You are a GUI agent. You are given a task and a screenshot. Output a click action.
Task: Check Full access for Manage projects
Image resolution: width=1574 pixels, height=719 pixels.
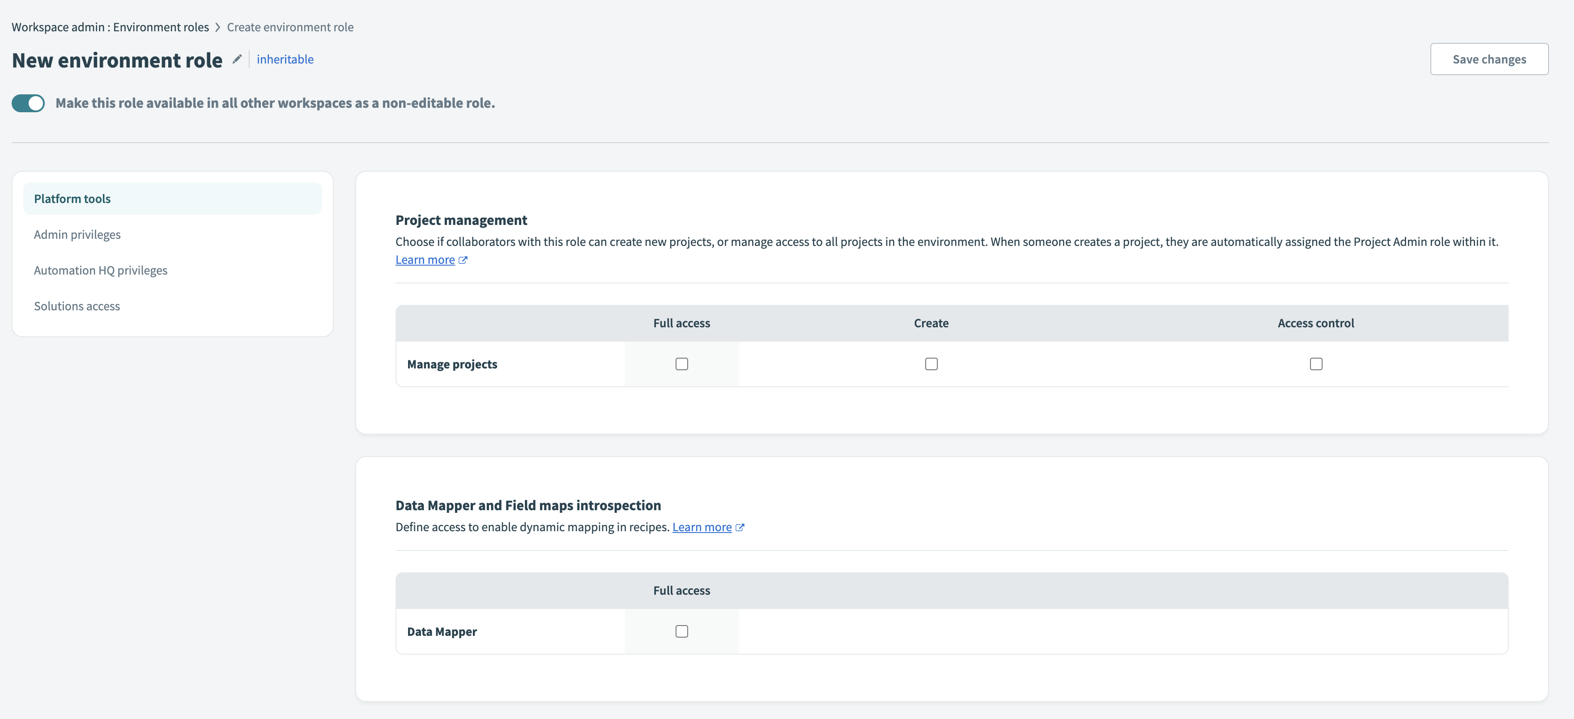point(682,364)
